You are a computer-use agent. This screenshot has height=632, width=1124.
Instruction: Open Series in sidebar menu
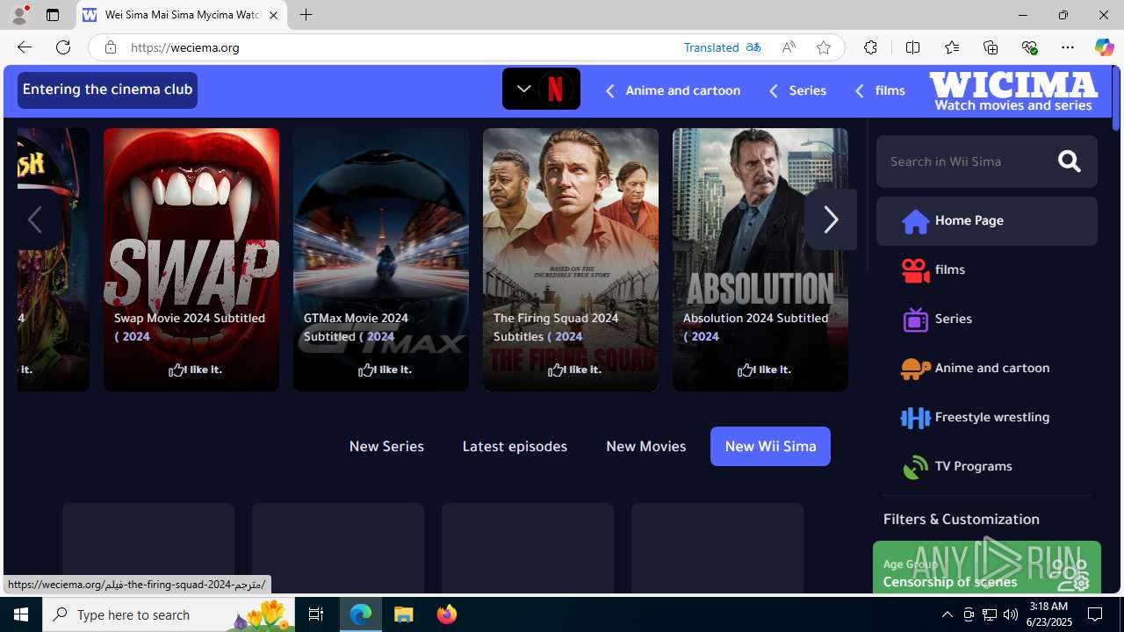[x=986, y=319]
